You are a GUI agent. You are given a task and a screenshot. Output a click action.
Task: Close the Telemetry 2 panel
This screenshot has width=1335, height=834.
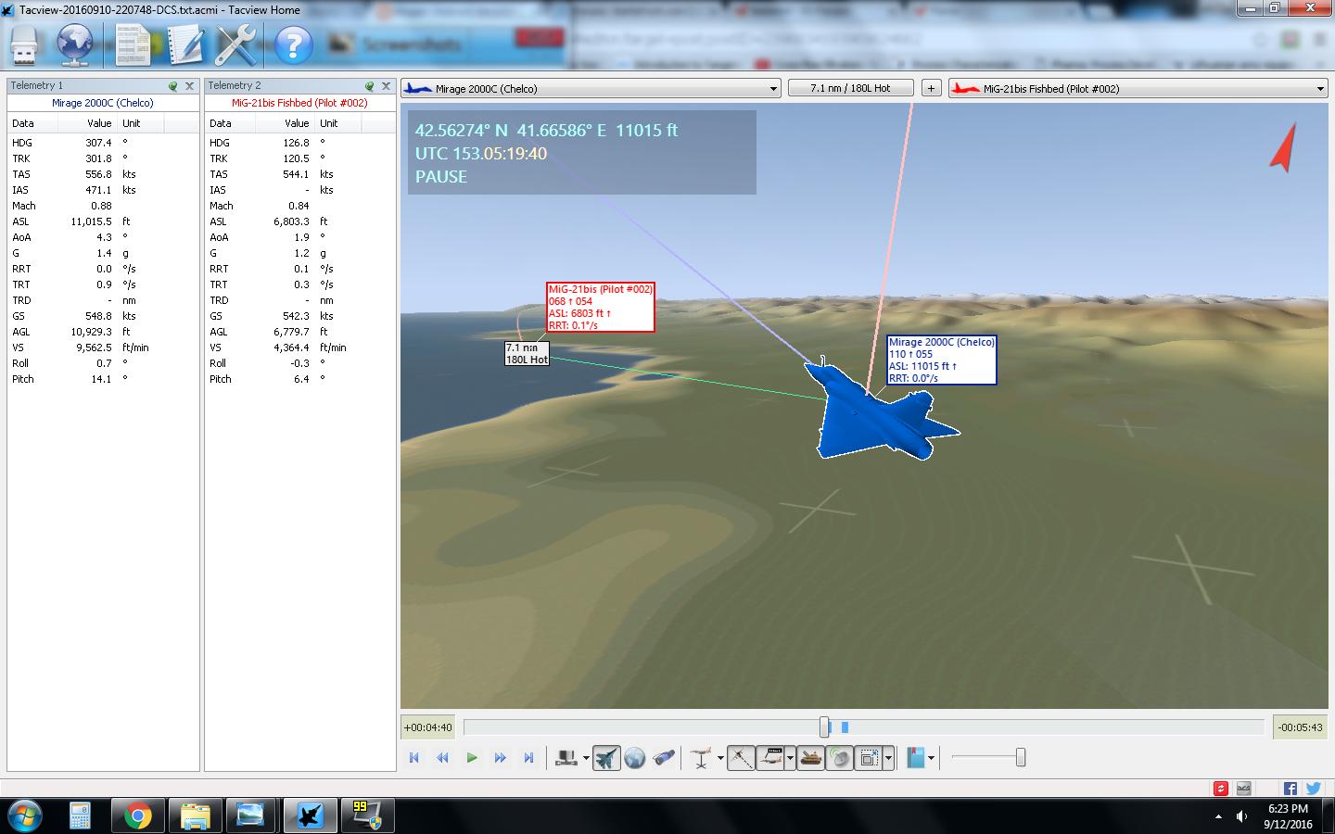click(387, 85)
